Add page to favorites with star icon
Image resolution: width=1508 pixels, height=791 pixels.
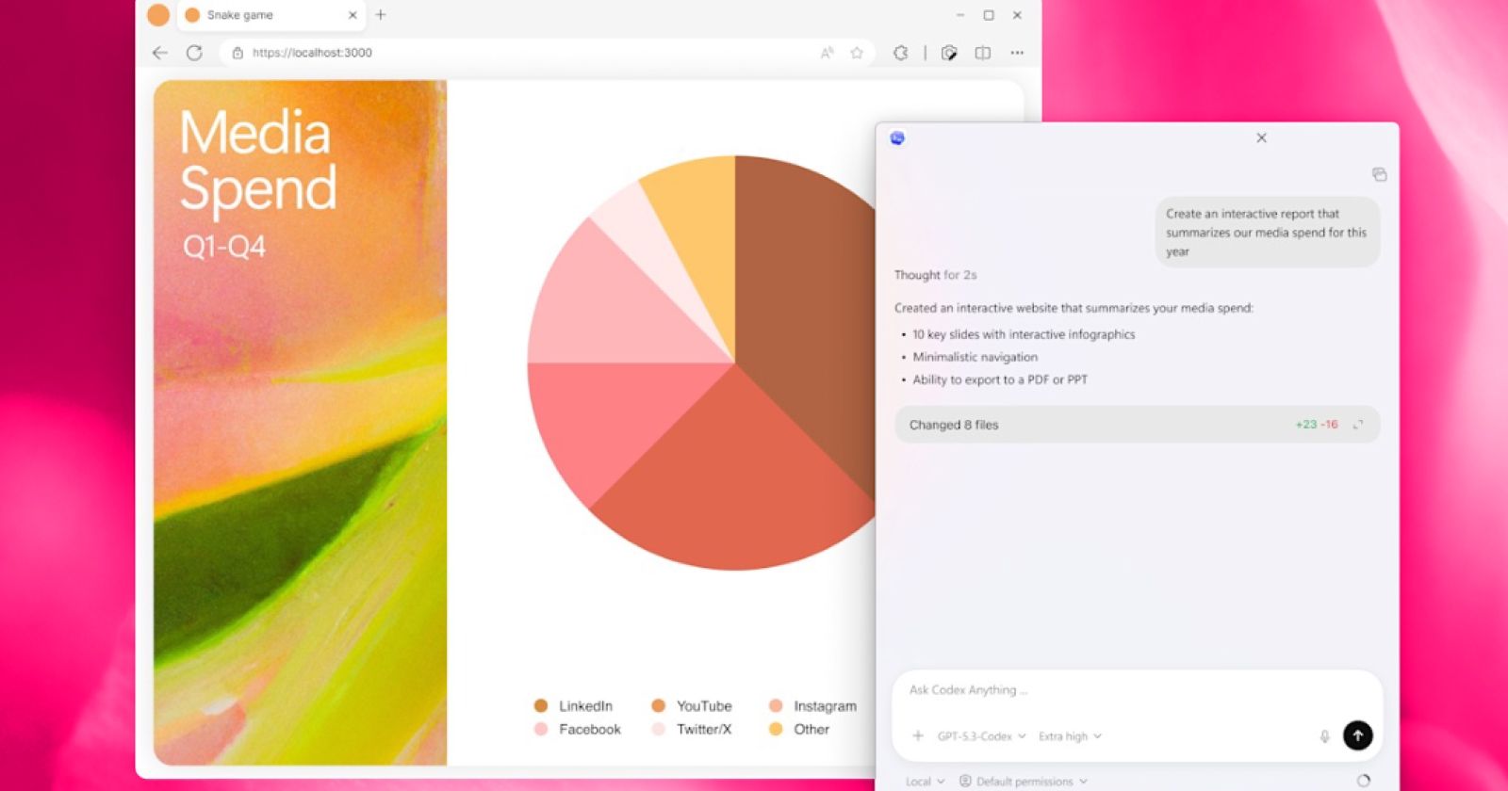pyautogui.click(x=857, y=53)
